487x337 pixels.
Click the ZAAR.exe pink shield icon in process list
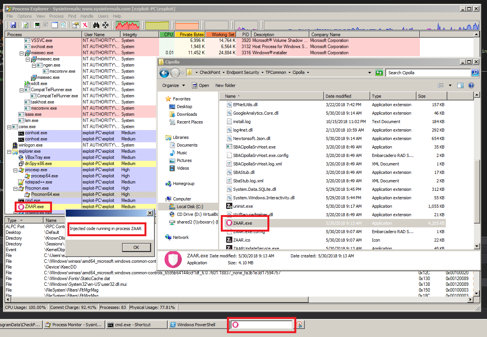(21, 207)
